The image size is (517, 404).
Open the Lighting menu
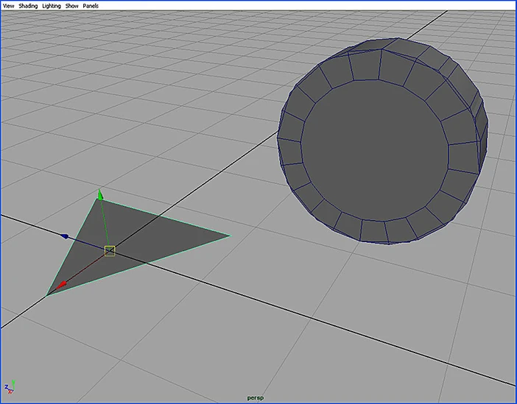pyautogui.click(x=52, y=6)
